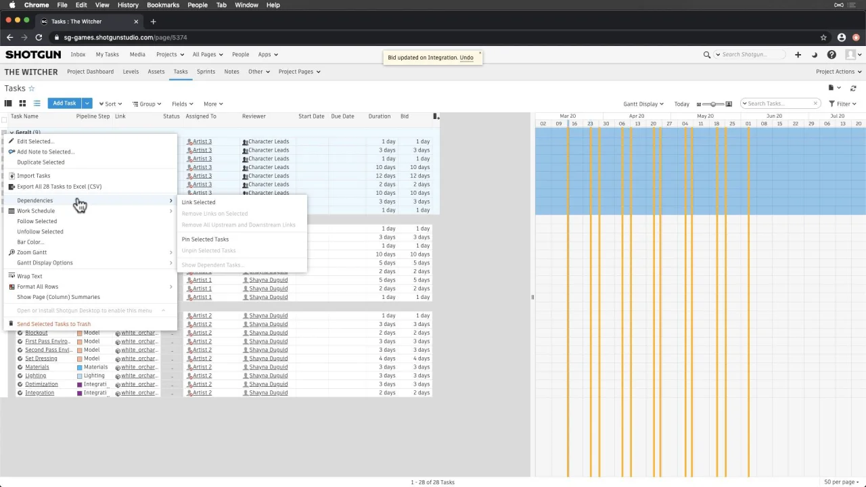
Task: Open the Add Task dropdown arrow
Action: point(87,103)
